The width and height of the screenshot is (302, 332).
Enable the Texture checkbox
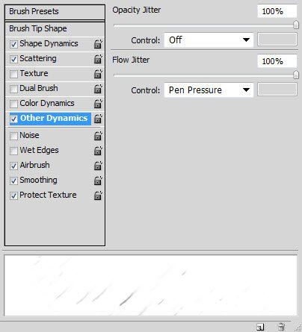pyautogui.click(x=13, y=74)
